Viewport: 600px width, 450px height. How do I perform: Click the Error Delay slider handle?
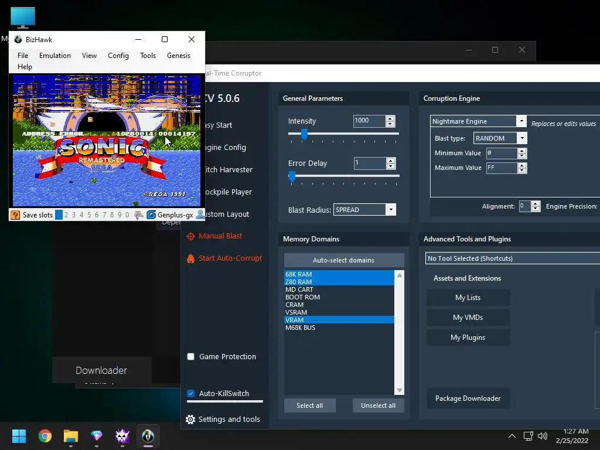(292, 176)
